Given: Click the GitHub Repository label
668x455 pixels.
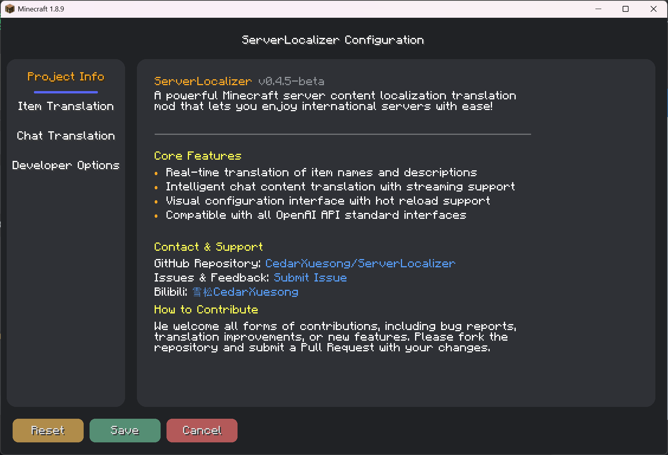Looking at the screenshot, I should click(208, 263).
